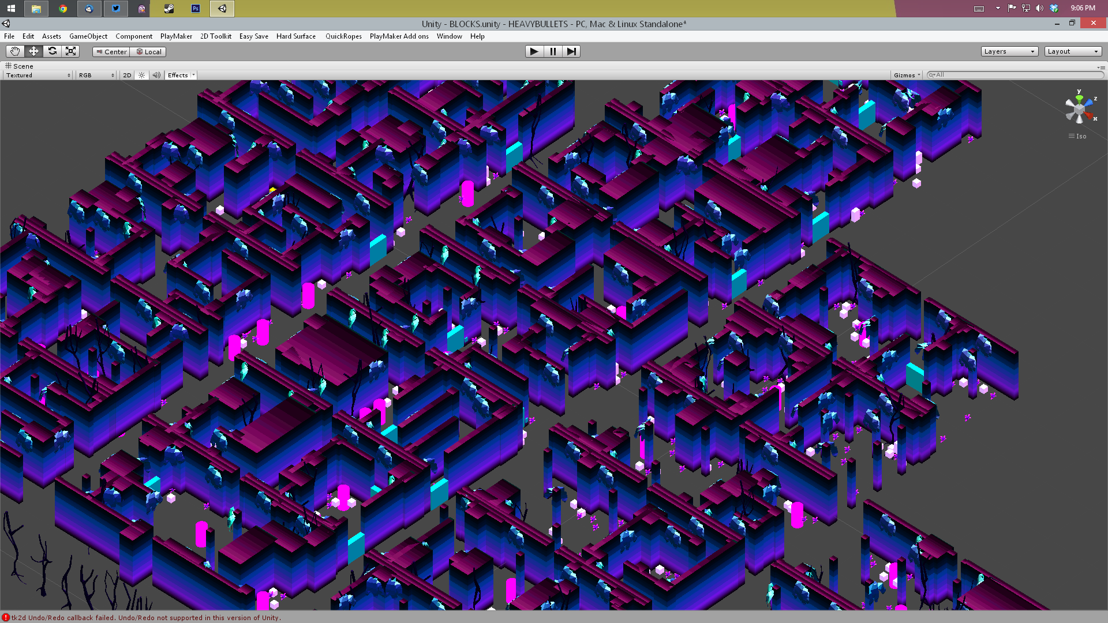Screen dimensions: 1108x623
Task: Select the Hand pan tool
Action: tap(15, 51)
